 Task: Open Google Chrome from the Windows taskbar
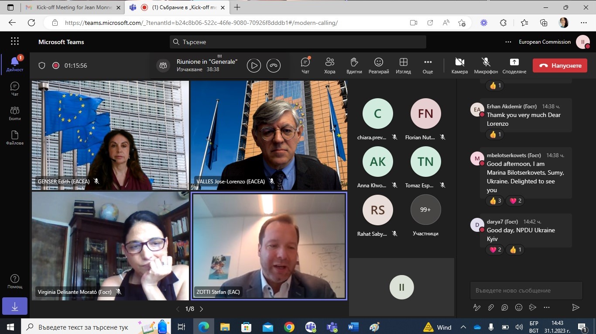click(x=289, y=327)
